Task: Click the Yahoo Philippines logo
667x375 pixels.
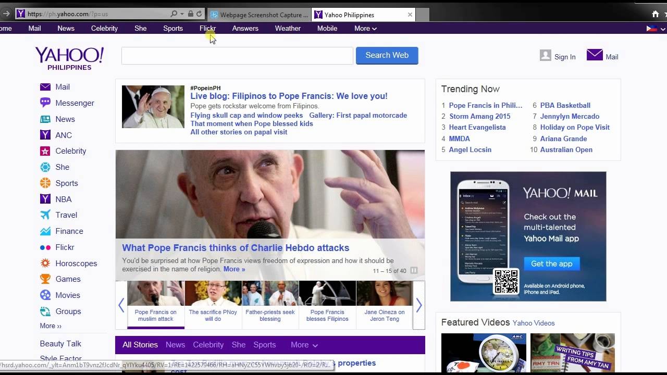Action: point(69,58)
